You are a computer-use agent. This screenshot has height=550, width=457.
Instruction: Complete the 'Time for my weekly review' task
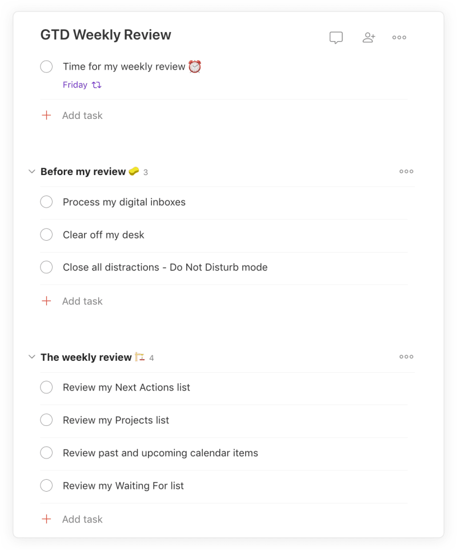pyautogui.click(x=46, y=66)
